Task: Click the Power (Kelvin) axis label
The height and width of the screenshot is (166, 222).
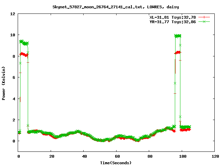Action: [x=3, y=83]
